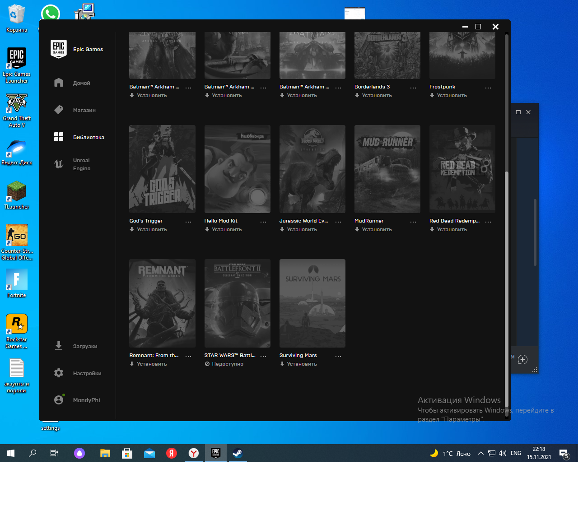Select the Яндекс.Диск desktop shortcut
Viewport: 578px width, 506px height.
point(17,153)
